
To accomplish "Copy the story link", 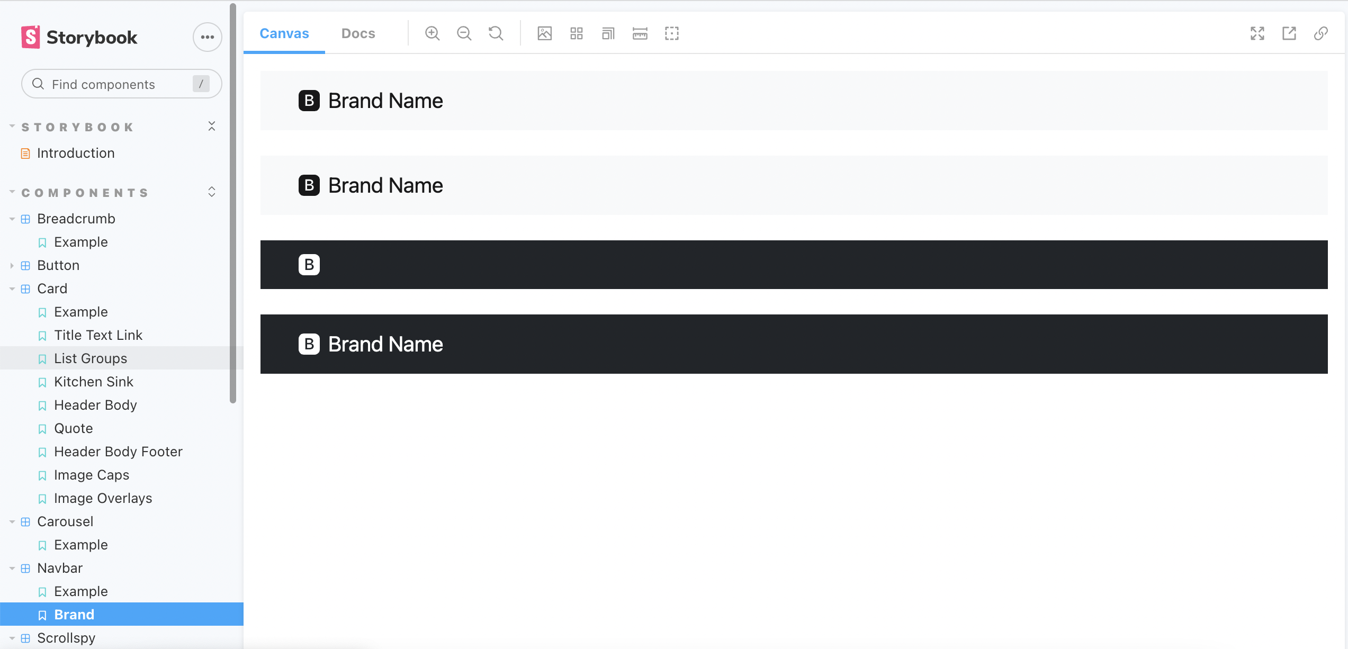I will click(1320, 33).
